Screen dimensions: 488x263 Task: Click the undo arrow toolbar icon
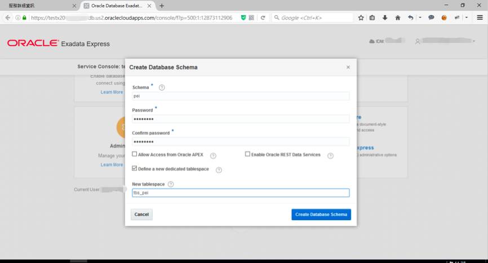(411, 17)
